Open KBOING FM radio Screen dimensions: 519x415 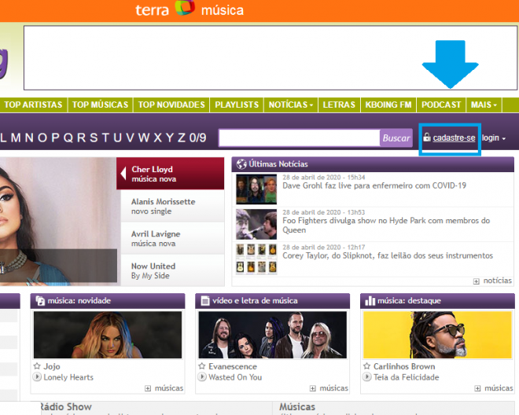[x=388, y=105]
